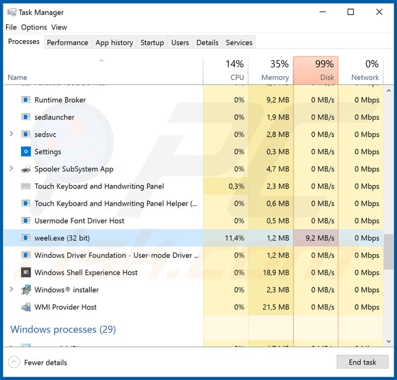Click the Task Manager title bar icon

(12, 12)
